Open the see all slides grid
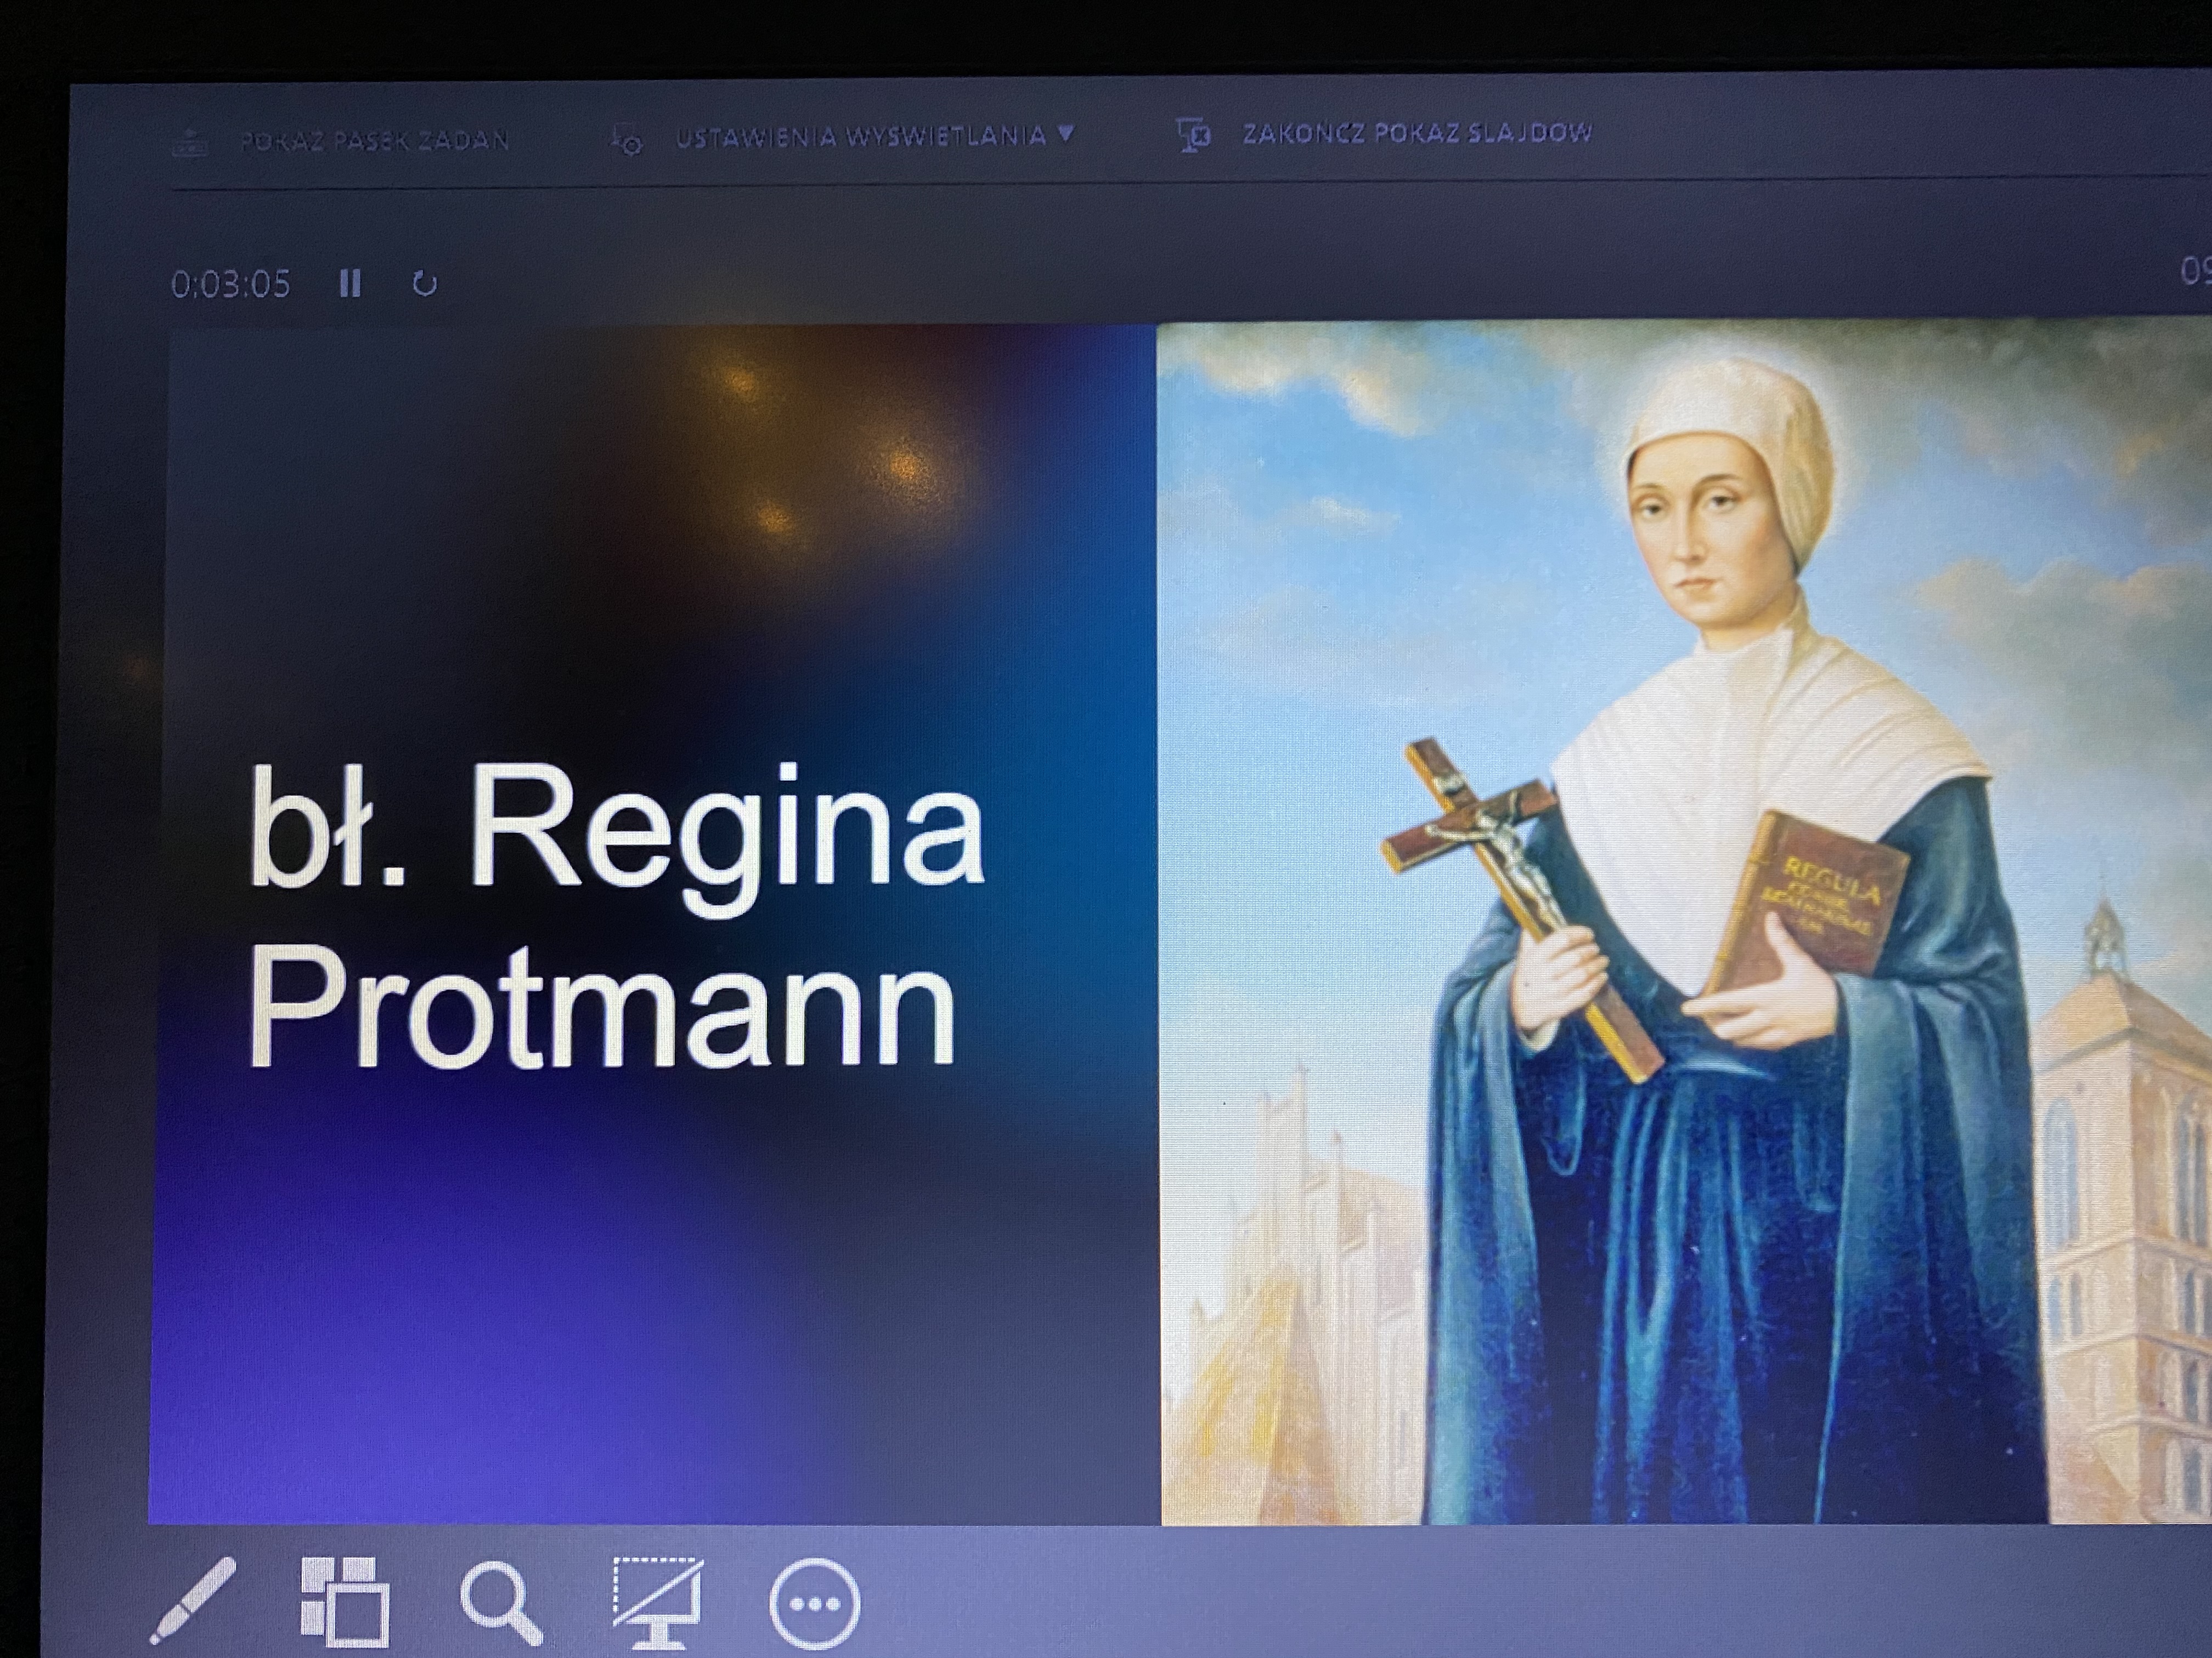This screenshot has width=2212, height=1658. 345,1601
